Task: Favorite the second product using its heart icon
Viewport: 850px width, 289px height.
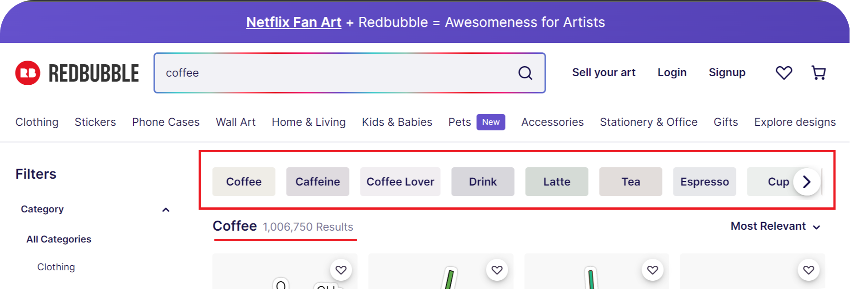Action: tap(497, 270)
